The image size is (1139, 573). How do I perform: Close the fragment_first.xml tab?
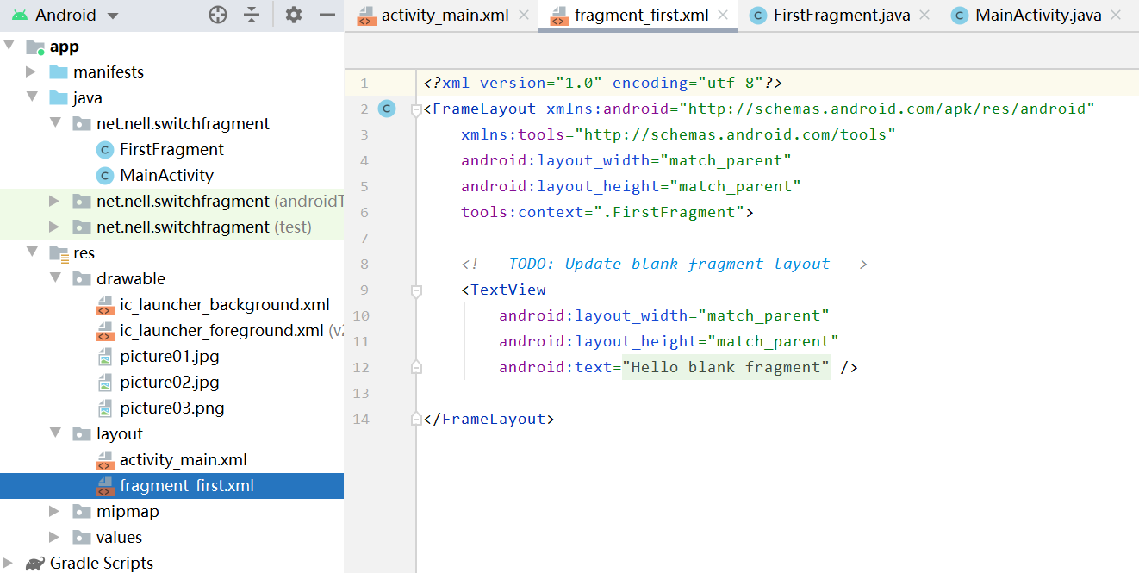click(x=723, y=16)
